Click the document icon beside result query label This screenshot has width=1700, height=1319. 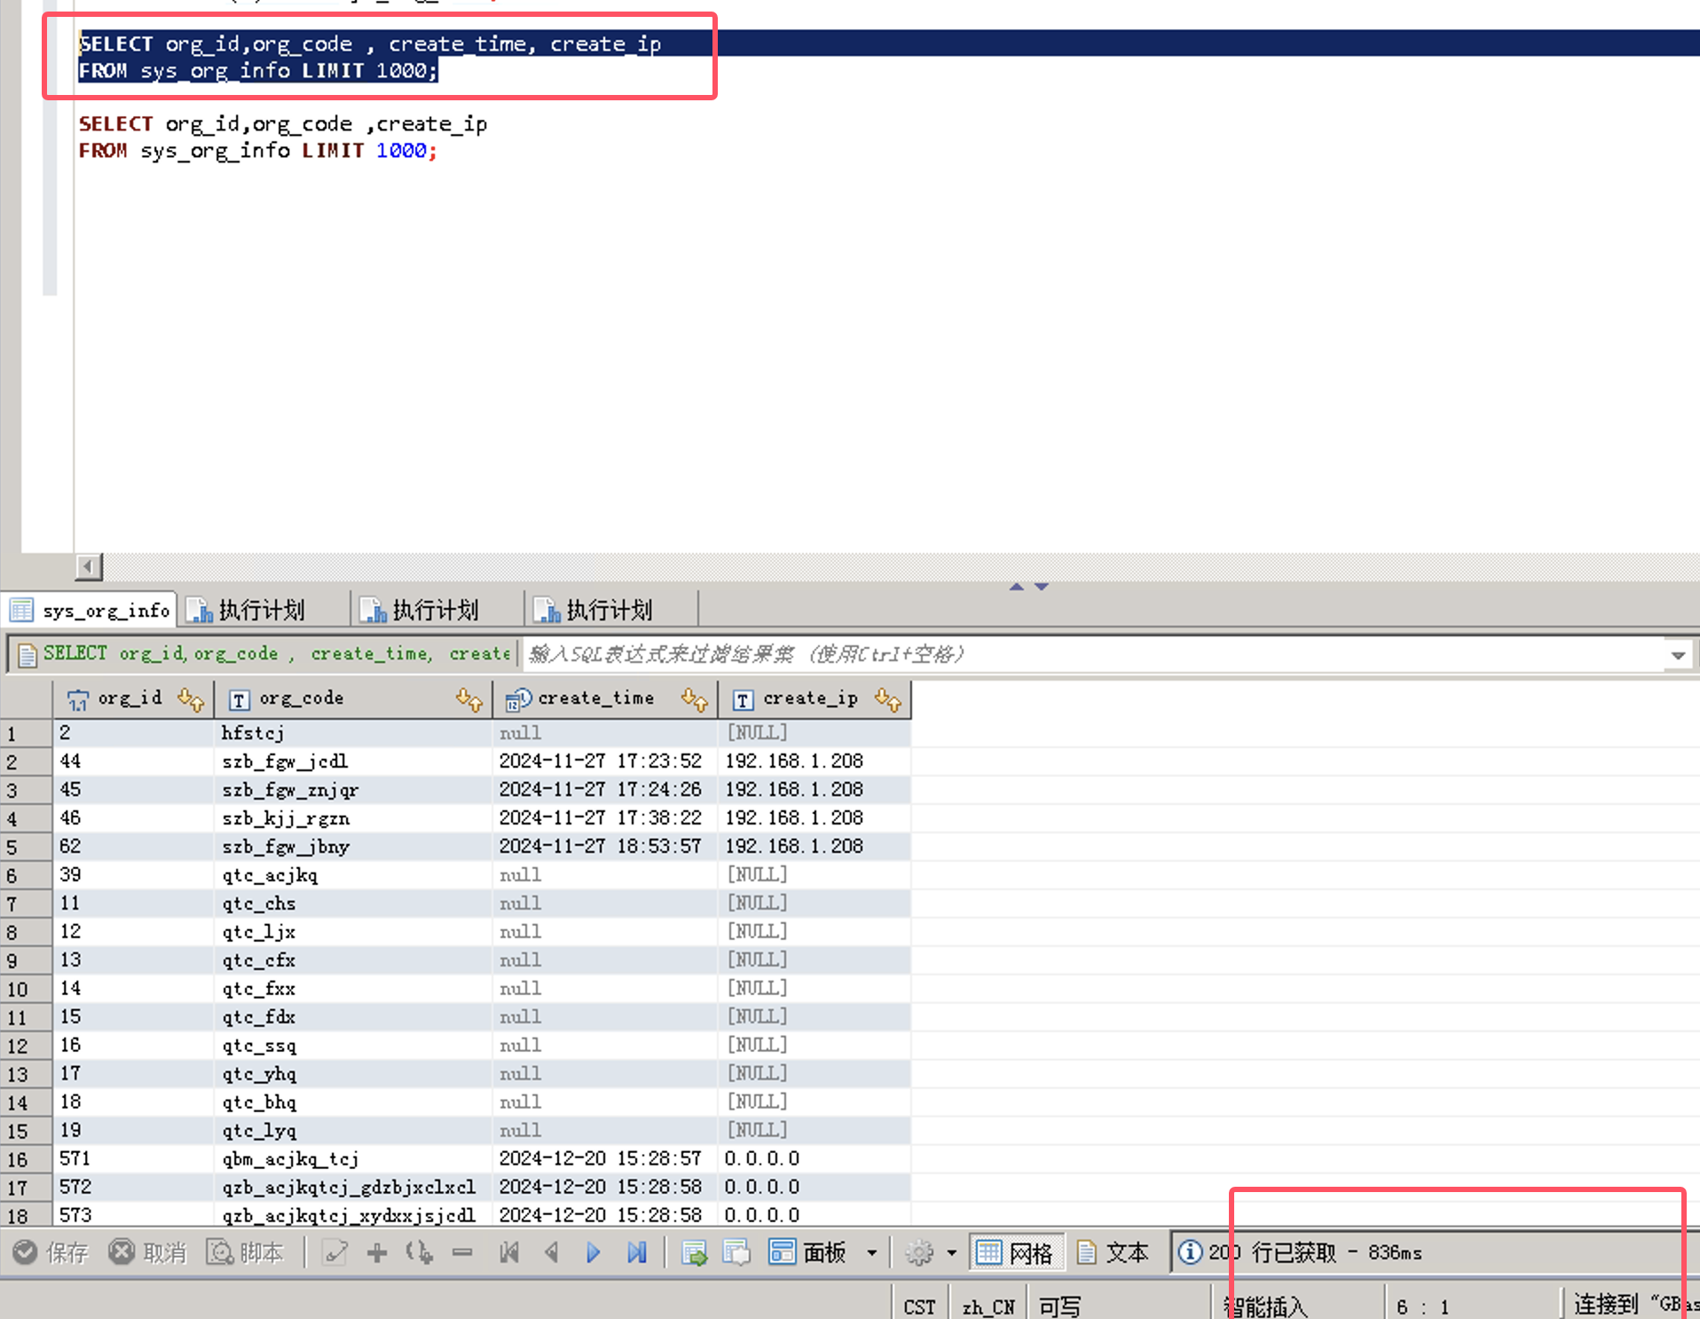pos(27,655)
